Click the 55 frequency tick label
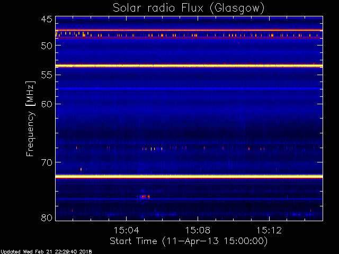The height and width of the screenshot is (254, 339). tap(47, 75)
